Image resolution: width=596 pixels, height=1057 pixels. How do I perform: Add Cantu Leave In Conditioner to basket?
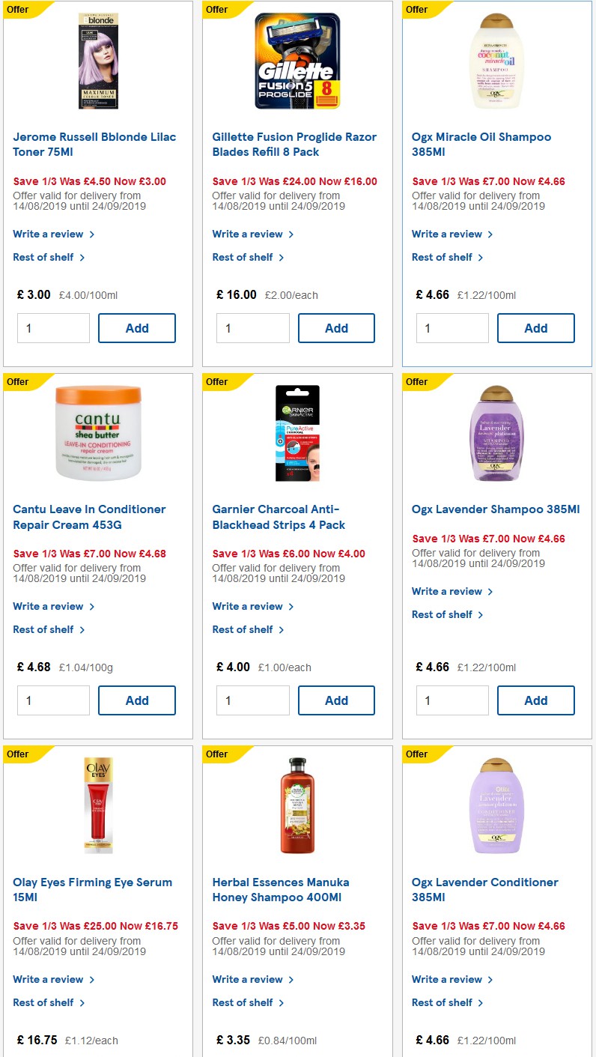click(x=137, y=700)
